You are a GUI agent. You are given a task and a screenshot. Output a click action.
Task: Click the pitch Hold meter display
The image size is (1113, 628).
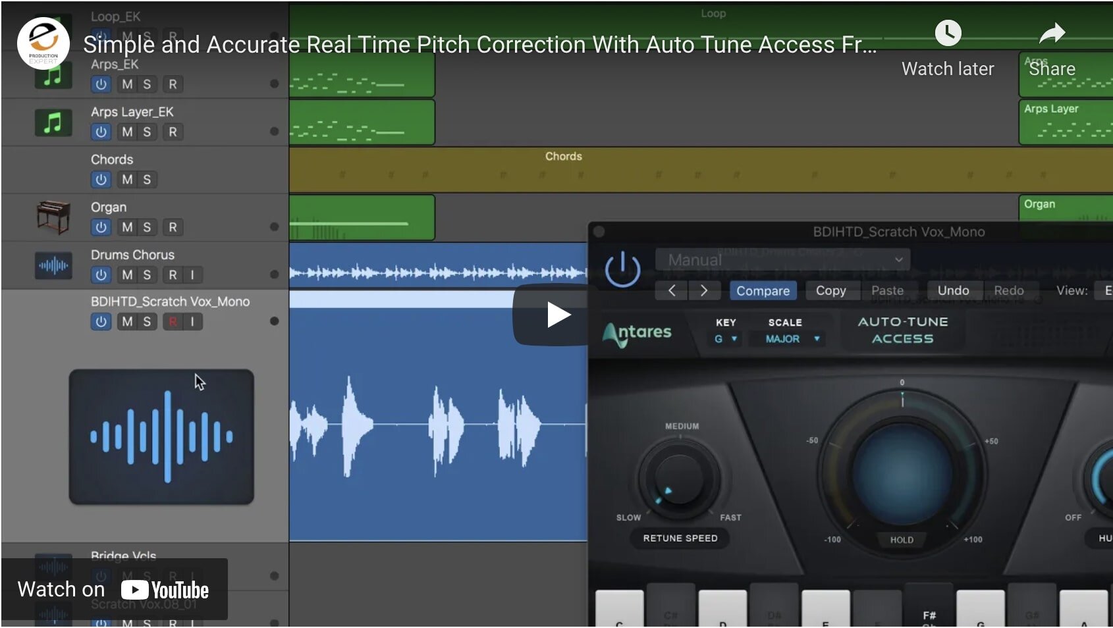pyautogui.click(x=902, y=473)
